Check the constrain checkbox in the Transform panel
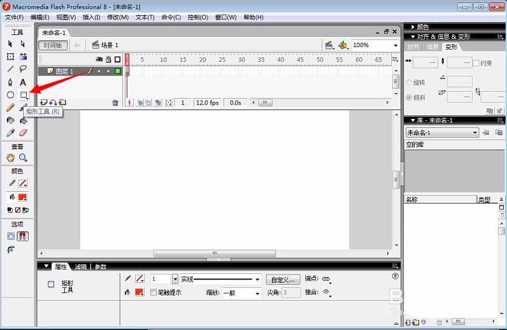 (476, 63)
